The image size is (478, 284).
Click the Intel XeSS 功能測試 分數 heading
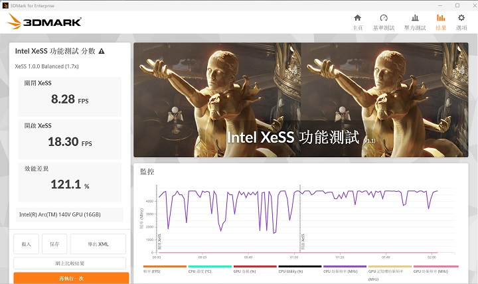point(55,51)
